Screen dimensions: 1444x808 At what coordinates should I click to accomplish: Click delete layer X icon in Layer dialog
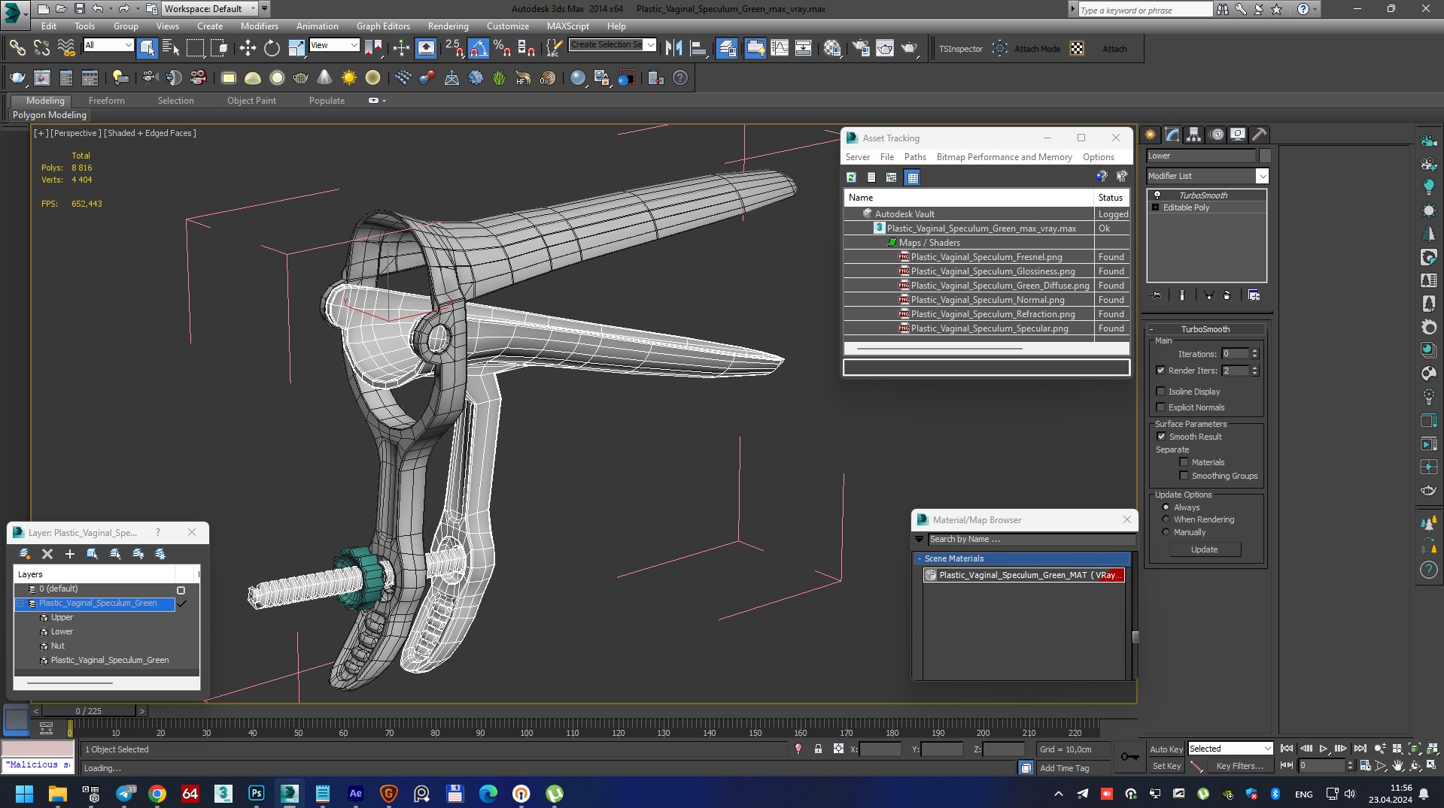[x=47, y=554]
